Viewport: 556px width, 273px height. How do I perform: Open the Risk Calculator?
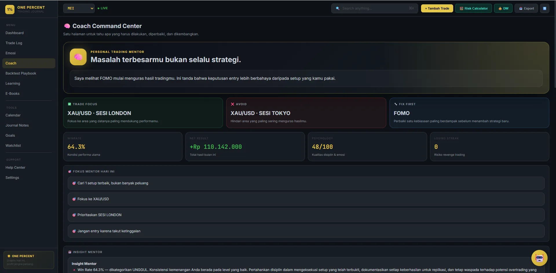click(473, 8)
